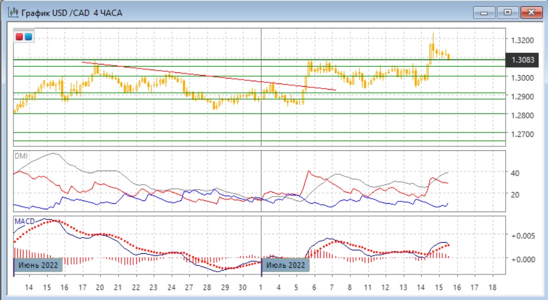Click the chart icon in the title bar

pyautogui.click(x=13, y=13)
